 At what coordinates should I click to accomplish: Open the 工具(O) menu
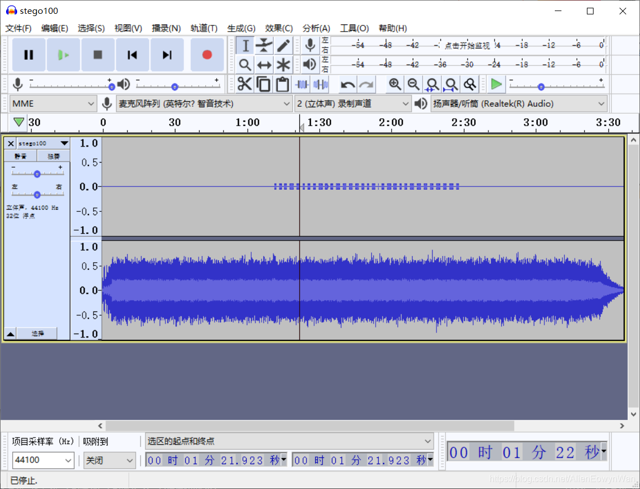354,28
